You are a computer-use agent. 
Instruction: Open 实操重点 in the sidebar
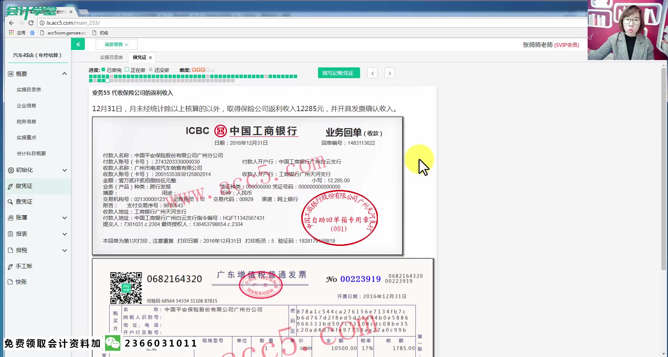click(26, 138)
